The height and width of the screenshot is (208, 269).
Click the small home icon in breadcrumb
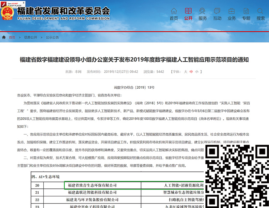4,37
